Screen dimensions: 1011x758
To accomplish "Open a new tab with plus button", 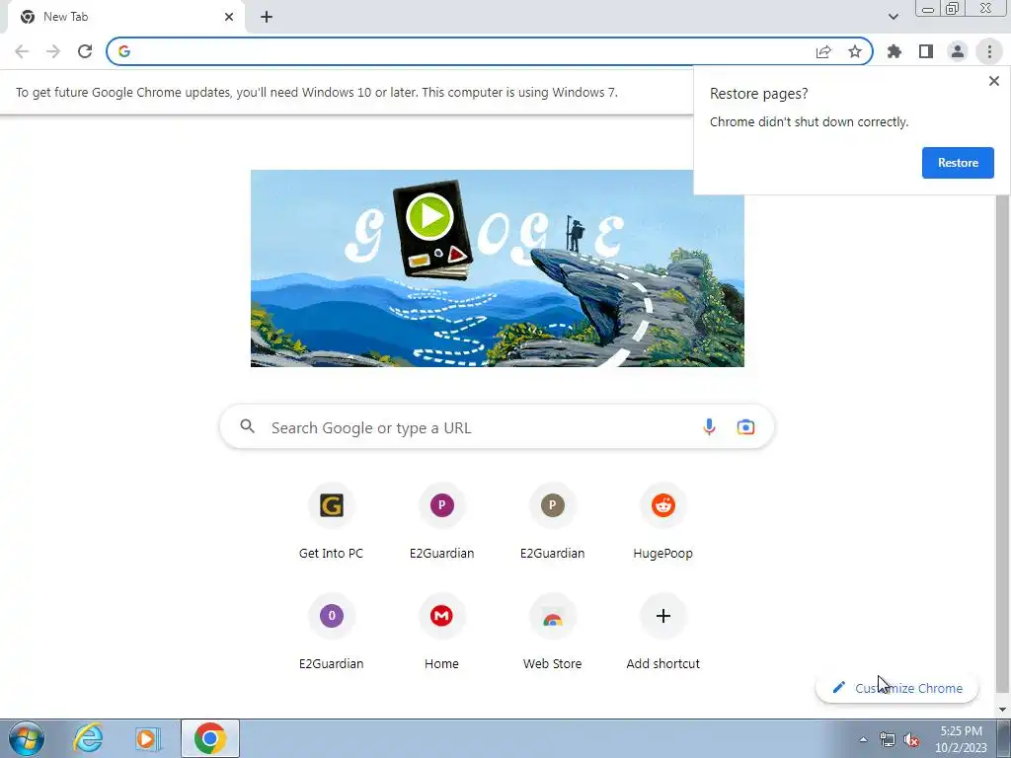I will (x=267, y=17).
